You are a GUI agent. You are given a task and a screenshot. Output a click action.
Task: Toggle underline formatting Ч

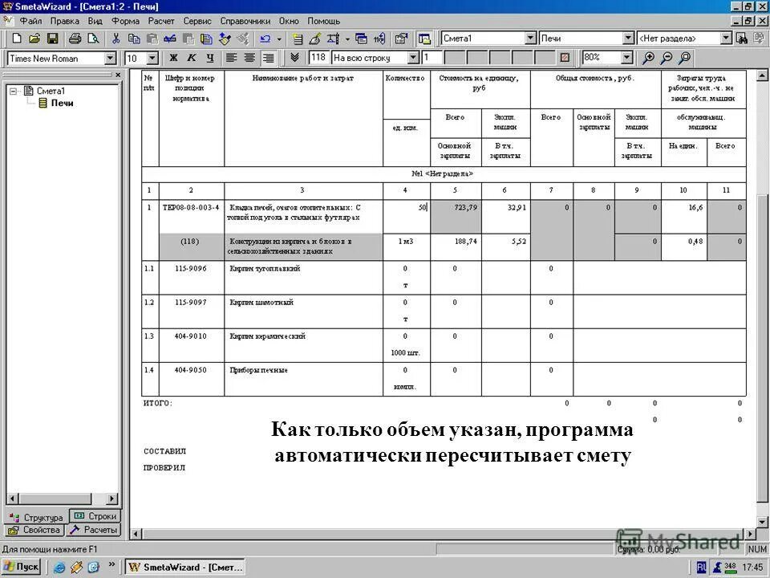point(209,58)
